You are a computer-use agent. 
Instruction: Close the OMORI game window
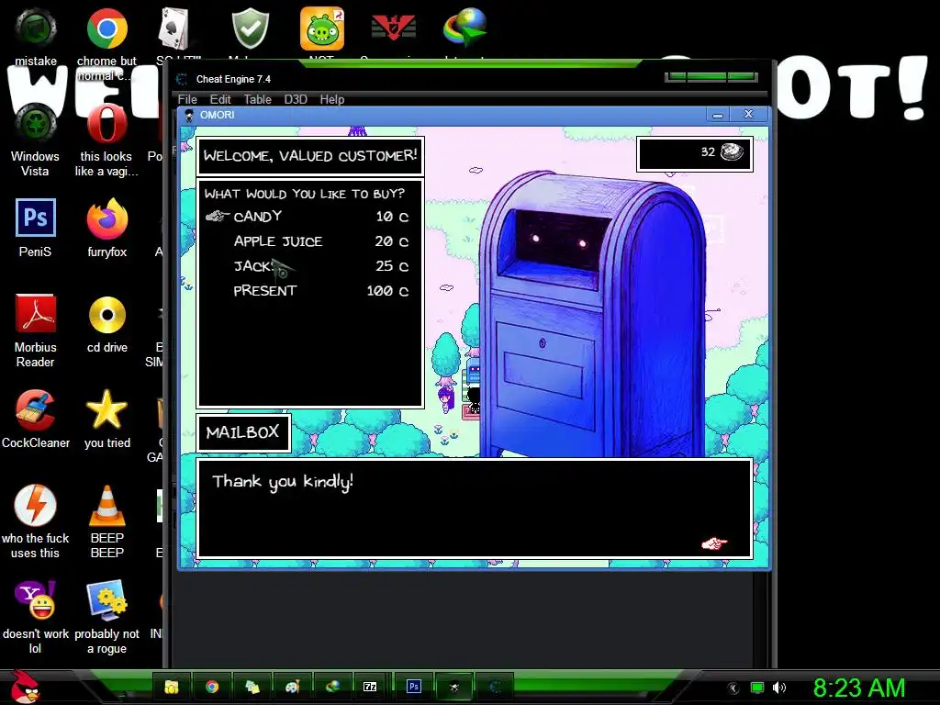tap(748, 115)
